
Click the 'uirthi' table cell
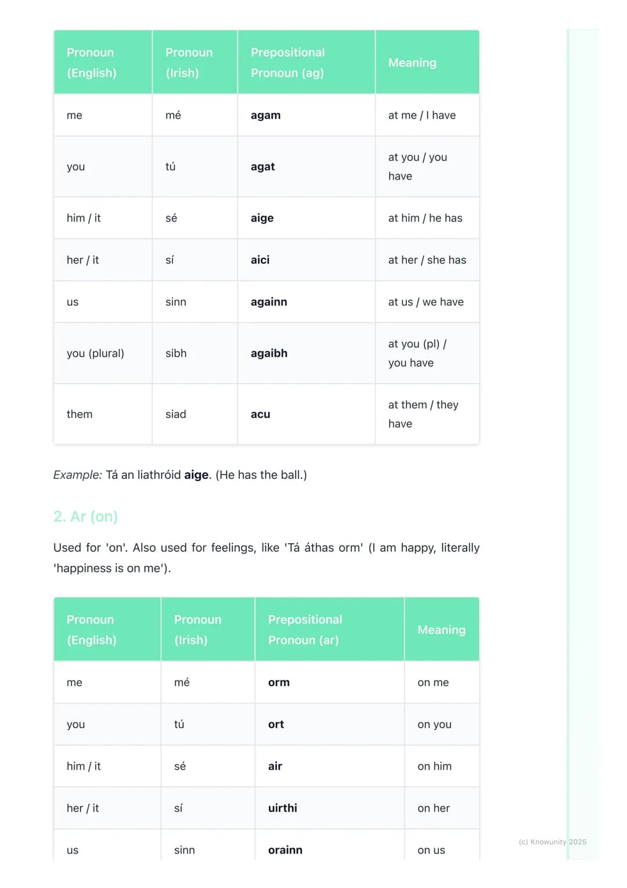point(329,808)
